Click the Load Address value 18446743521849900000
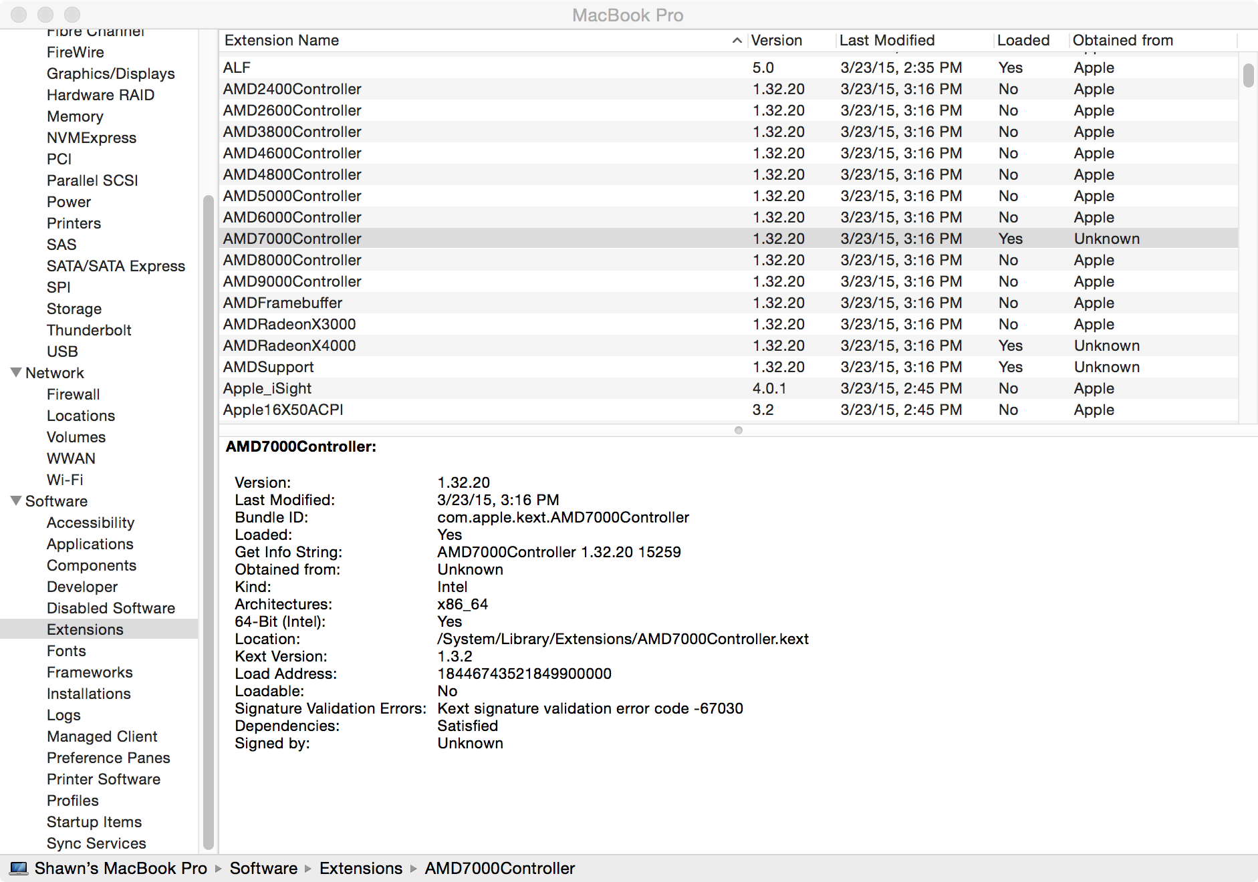 coord(524,674)
